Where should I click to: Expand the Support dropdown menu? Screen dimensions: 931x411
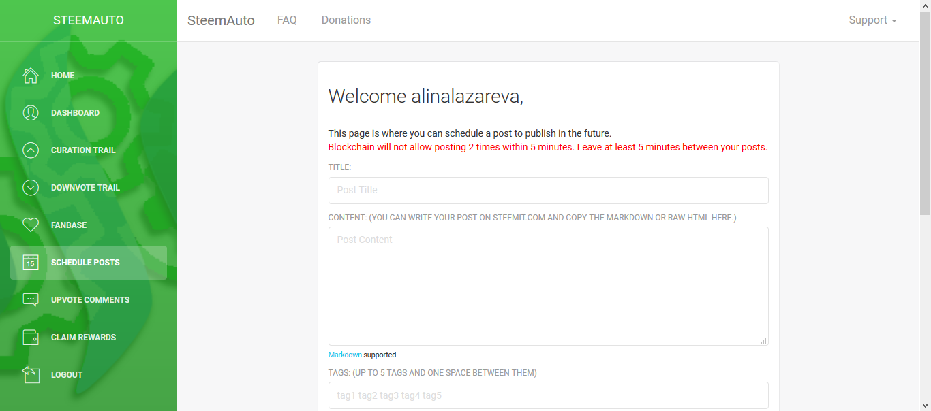[x=872, y=20]
